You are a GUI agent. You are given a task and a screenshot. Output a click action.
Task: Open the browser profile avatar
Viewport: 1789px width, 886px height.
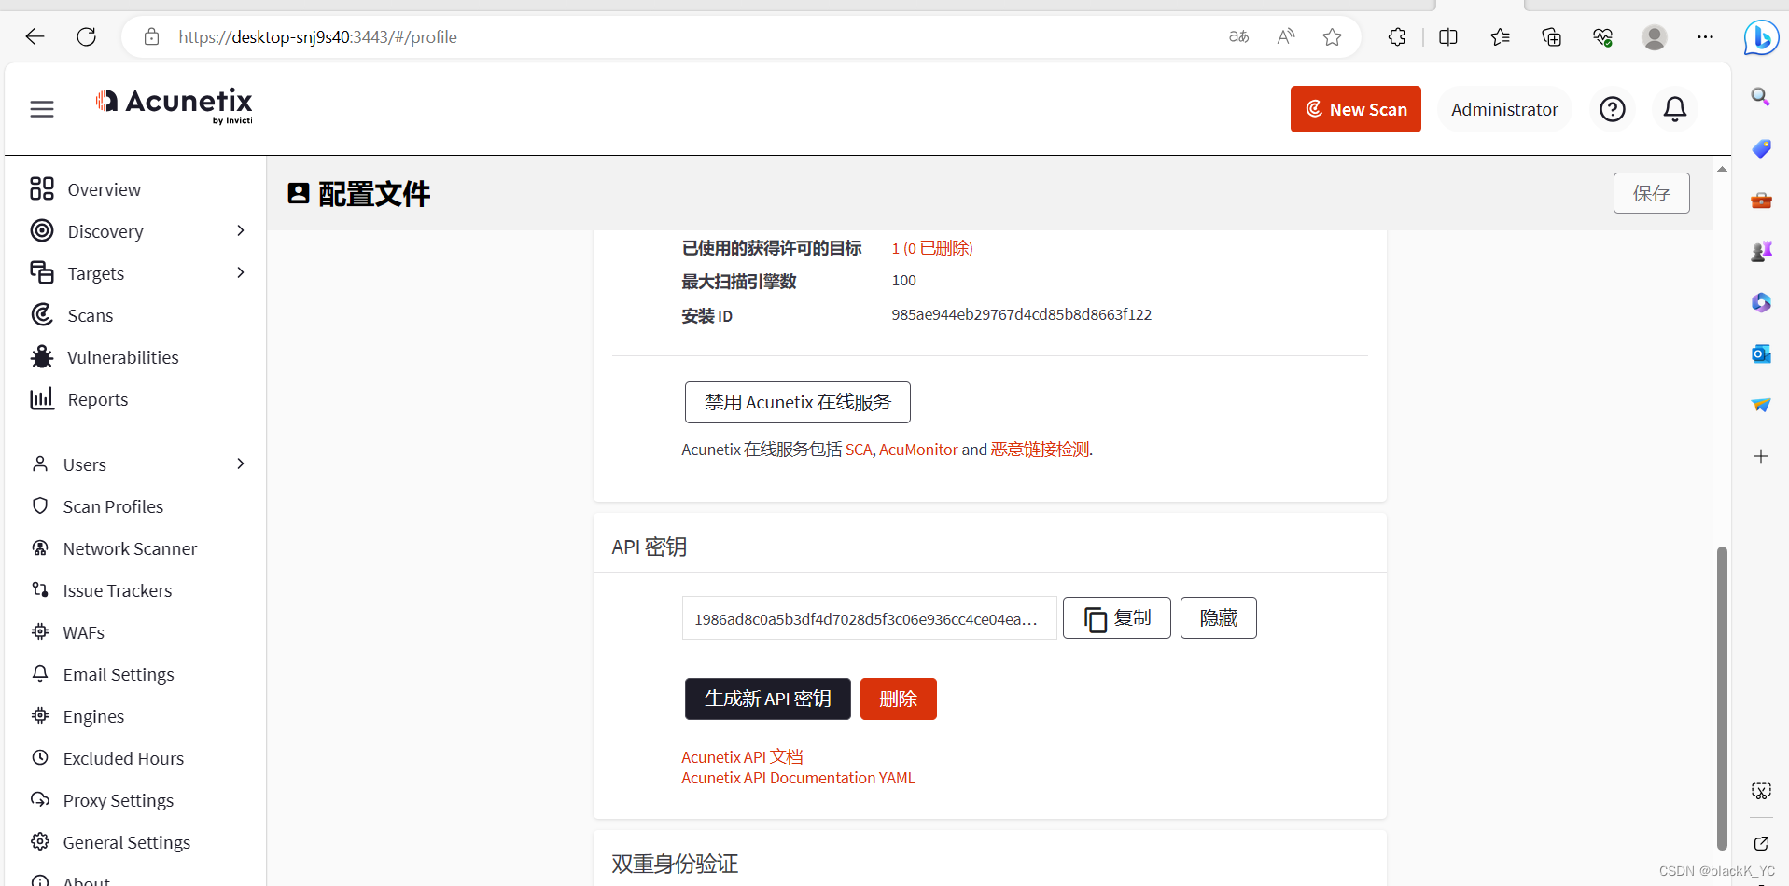pyautogui.click(x=1655, y=36)
